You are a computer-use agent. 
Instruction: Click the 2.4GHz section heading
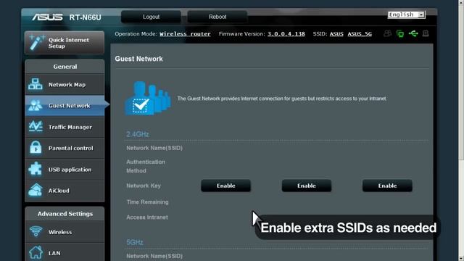(x=138, y=134)
